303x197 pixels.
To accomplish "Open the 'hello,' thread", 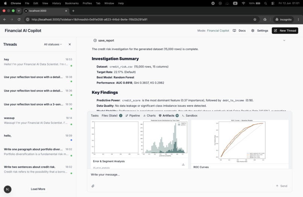I will (38, 137).
